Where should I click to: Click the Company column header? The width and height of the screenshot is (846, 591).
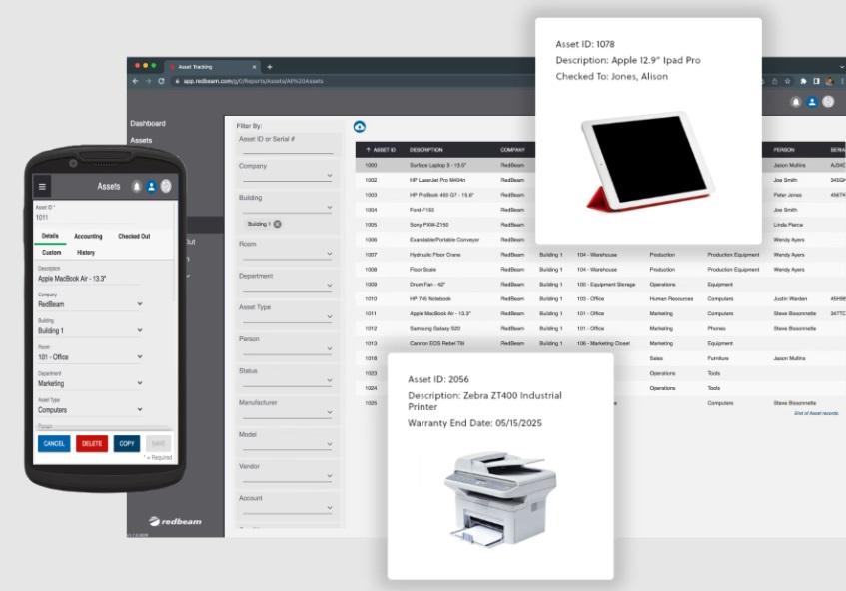(x=512, y=150)
